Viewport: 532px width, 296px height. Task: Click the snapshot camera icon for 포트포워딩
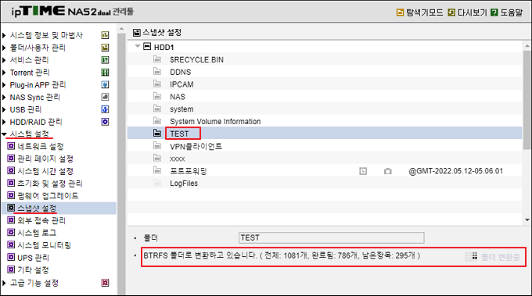pyautogui.click(x=388, y=171)
